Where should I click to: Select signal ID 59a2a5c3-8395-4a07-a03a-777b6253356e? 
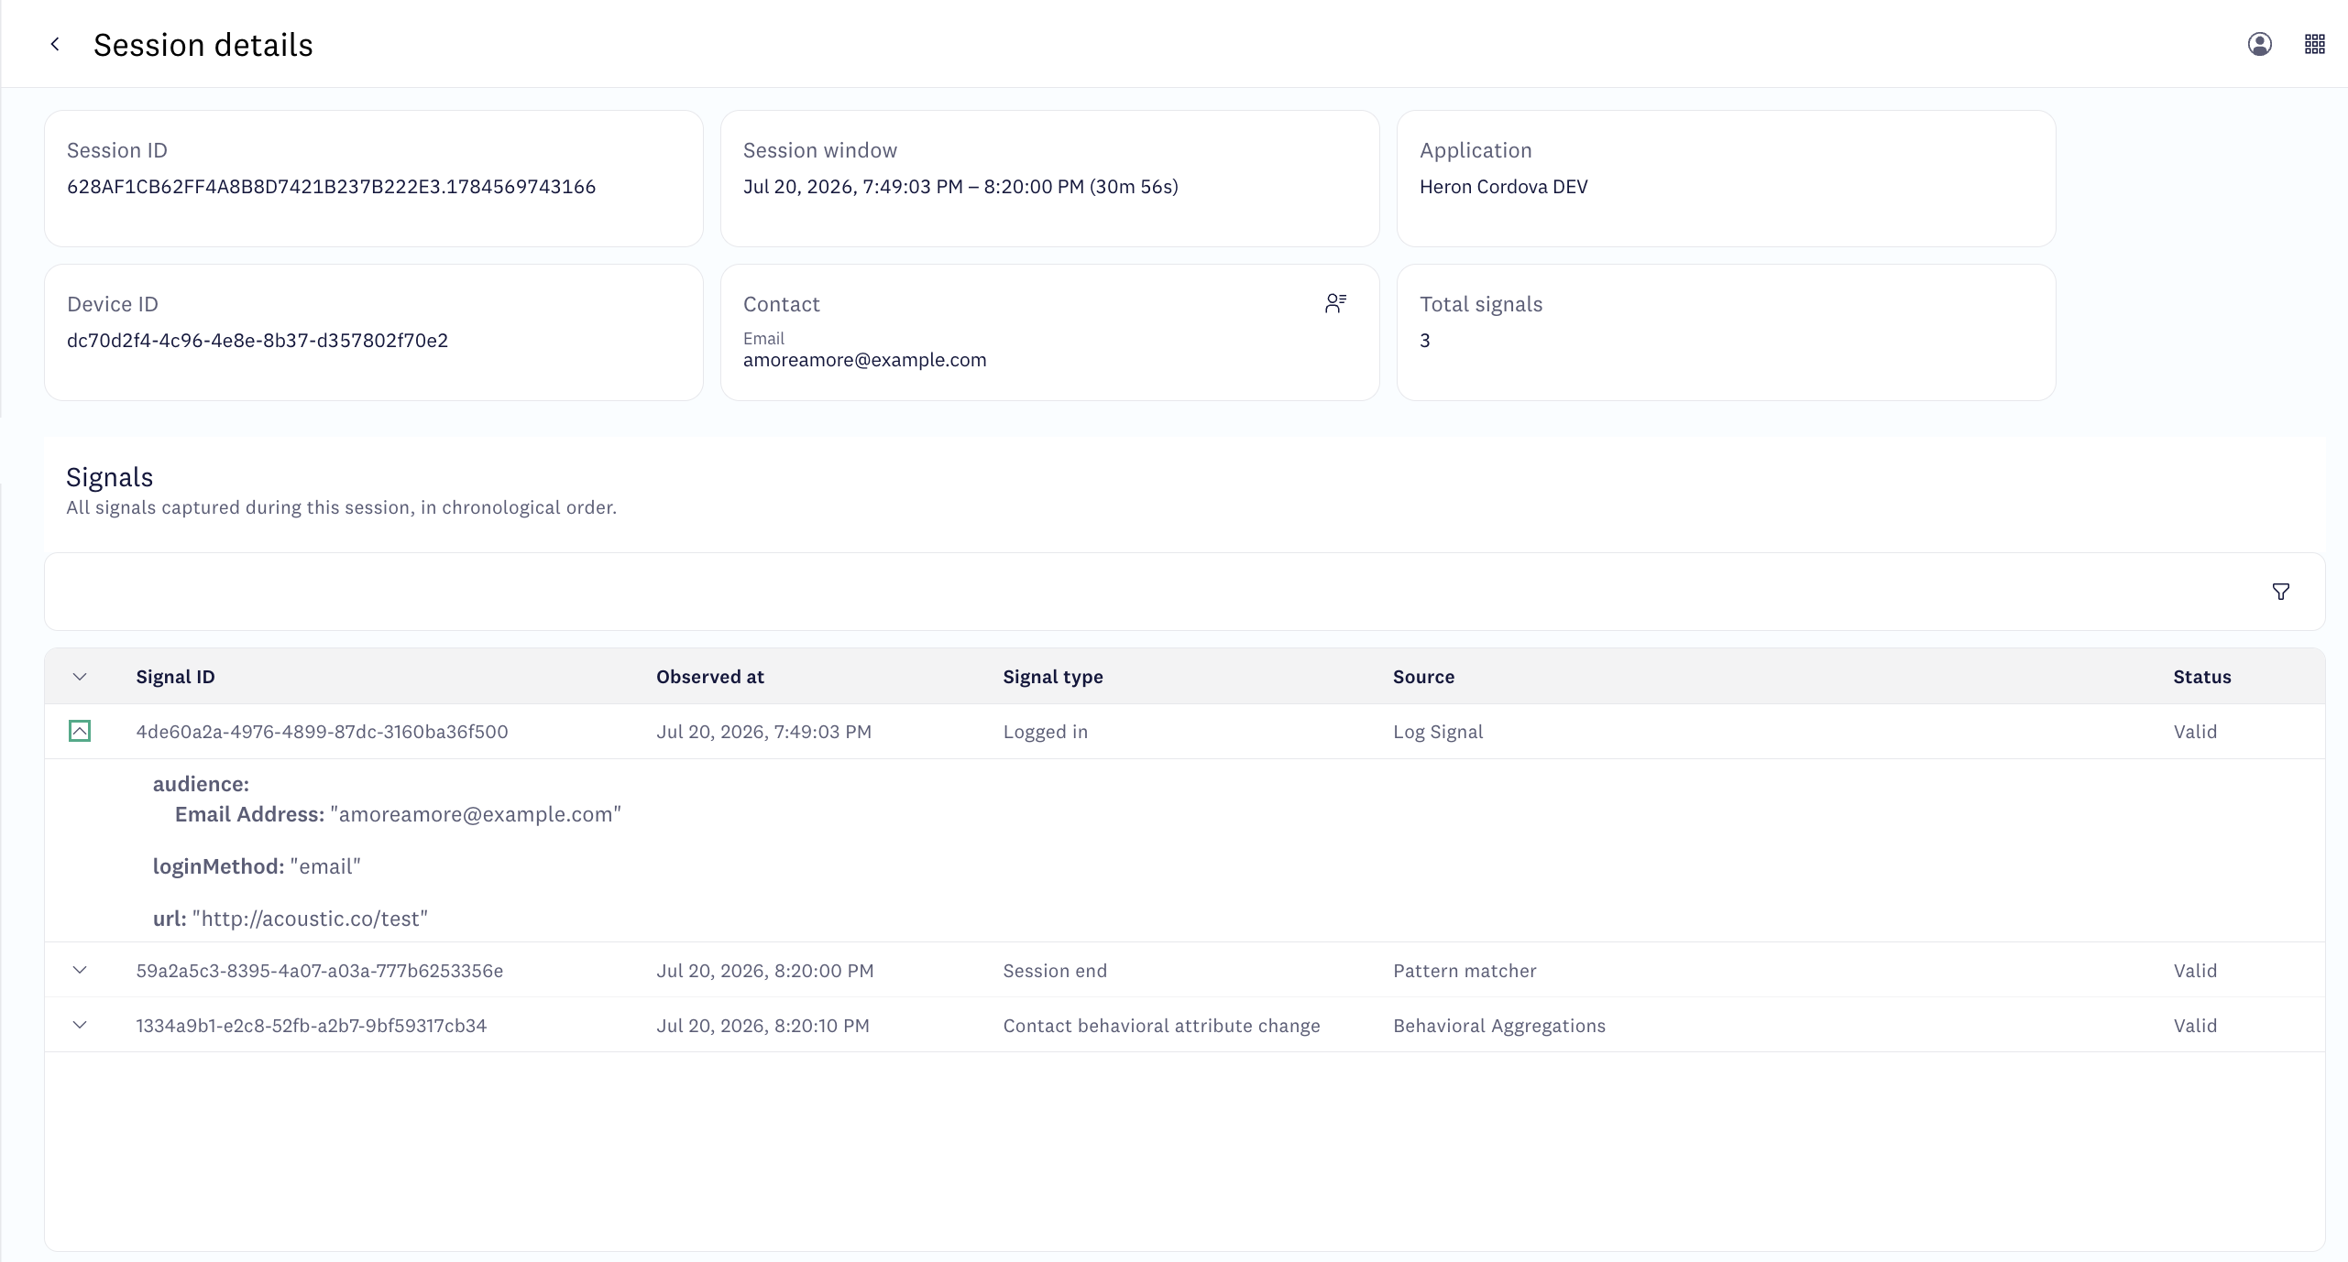click(319, 971)
